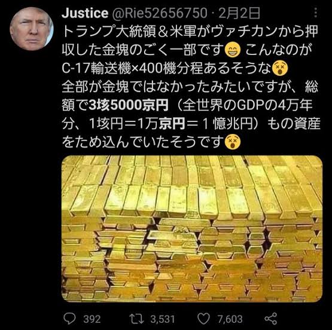Image resolution: width=332 pixels, height=330 pixels.
Task: Click the bold text 3垓5000京円
Action: [129, 105]
